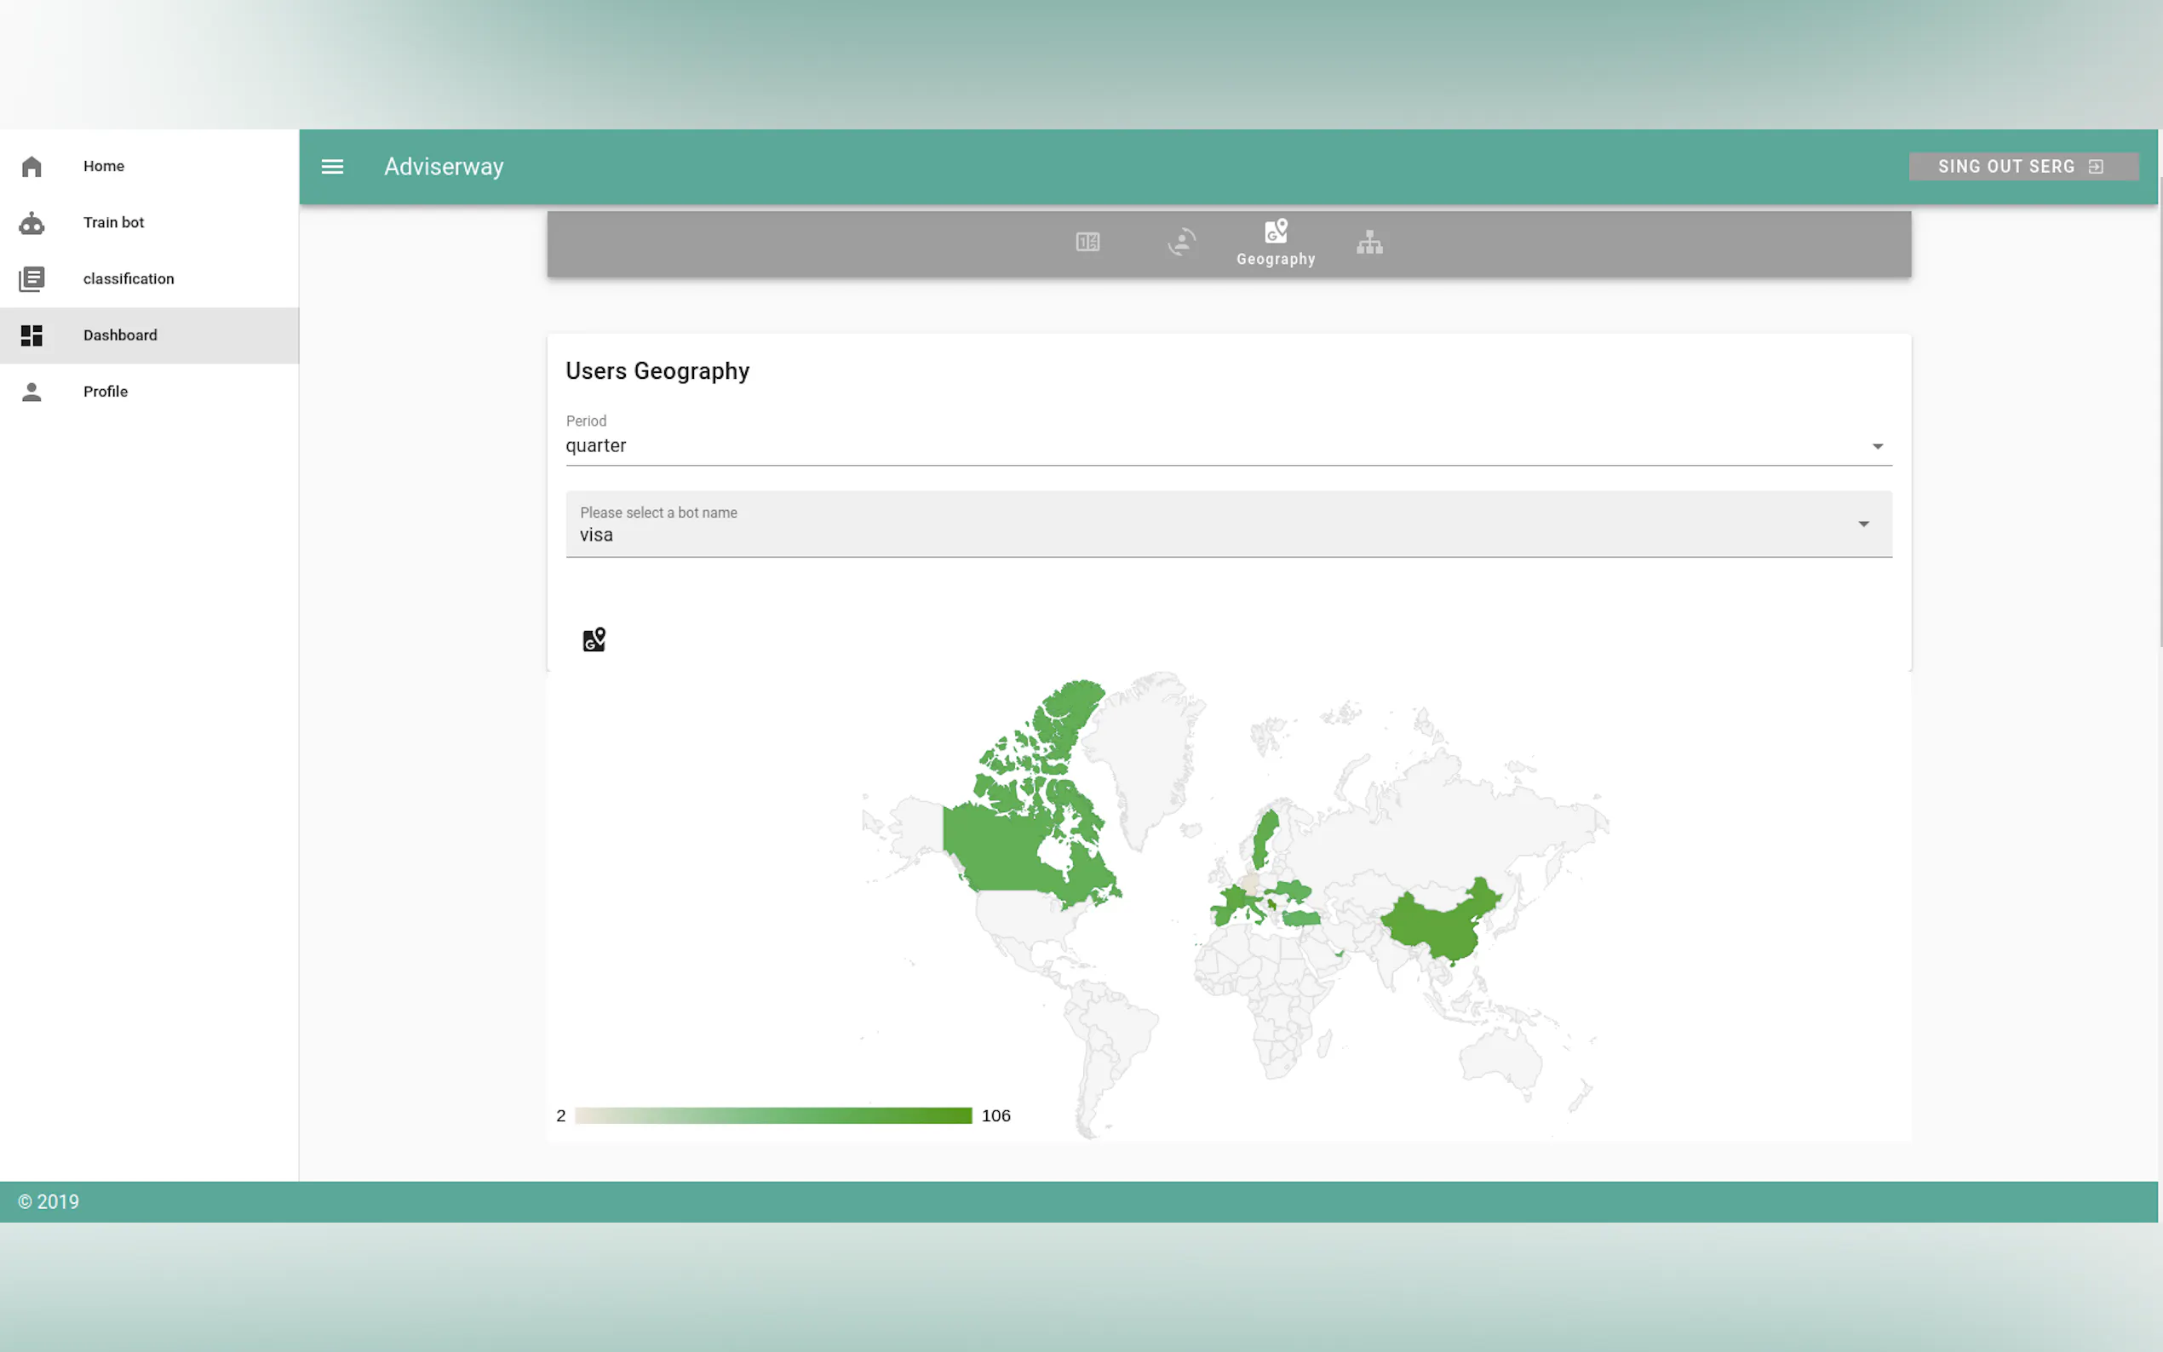Image resolution: width=2163 pixels, height=1352 pixels.
Task: Expand the bot name dropdown arrow
Action: [1862, 524]
